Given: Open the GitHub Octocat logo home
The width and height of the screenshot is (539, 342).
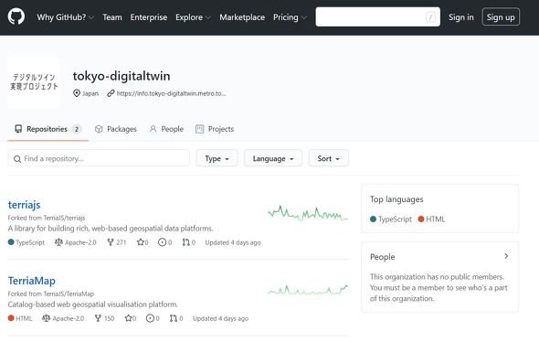Looking at the screenshot, I should (16, 16).
